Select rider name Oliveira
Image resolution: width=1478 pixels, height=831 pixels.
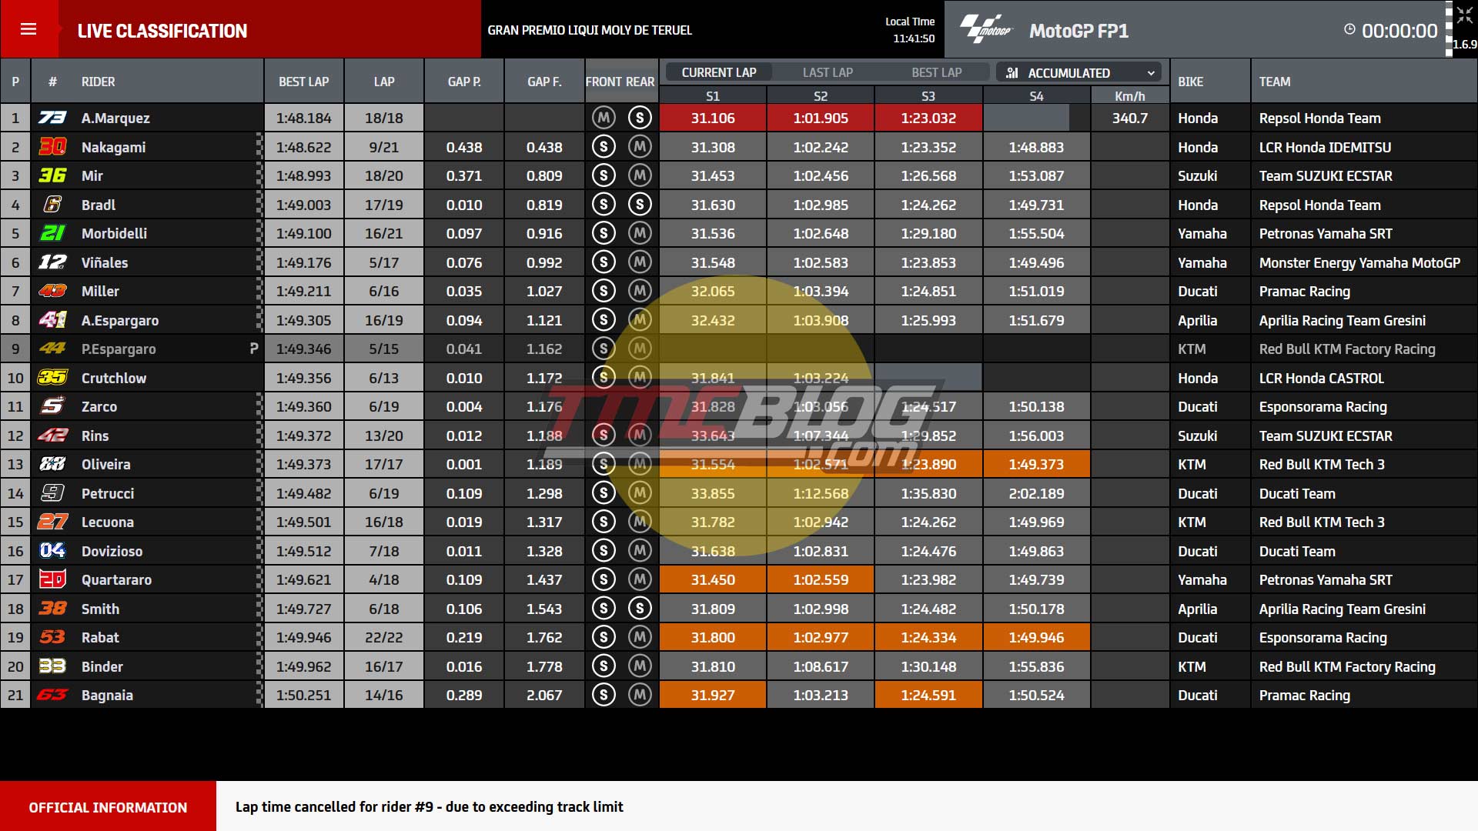tap(106, 464)
